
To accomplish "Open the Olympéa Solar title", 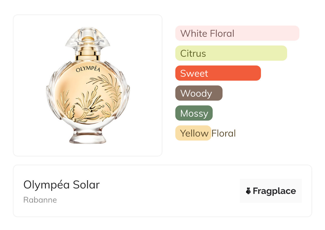I will click(61, 185).
